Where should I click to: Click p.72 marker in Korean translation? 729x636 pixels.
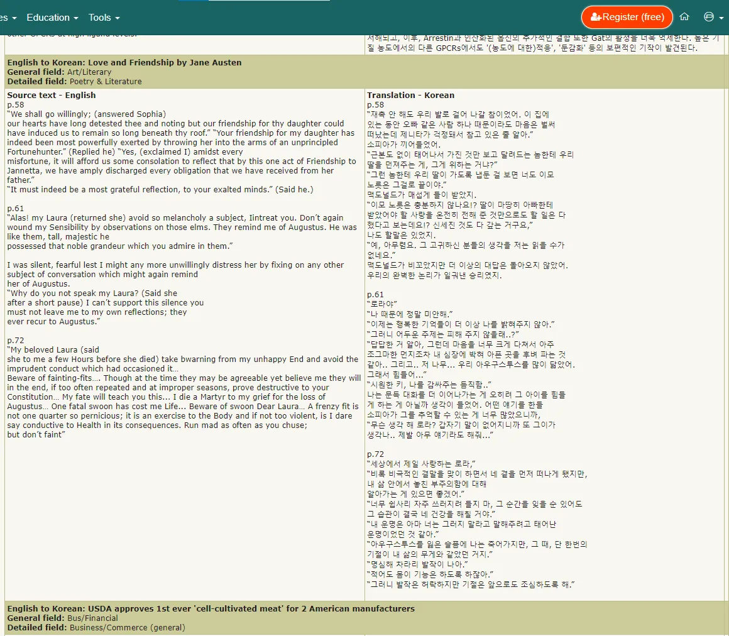376,454
